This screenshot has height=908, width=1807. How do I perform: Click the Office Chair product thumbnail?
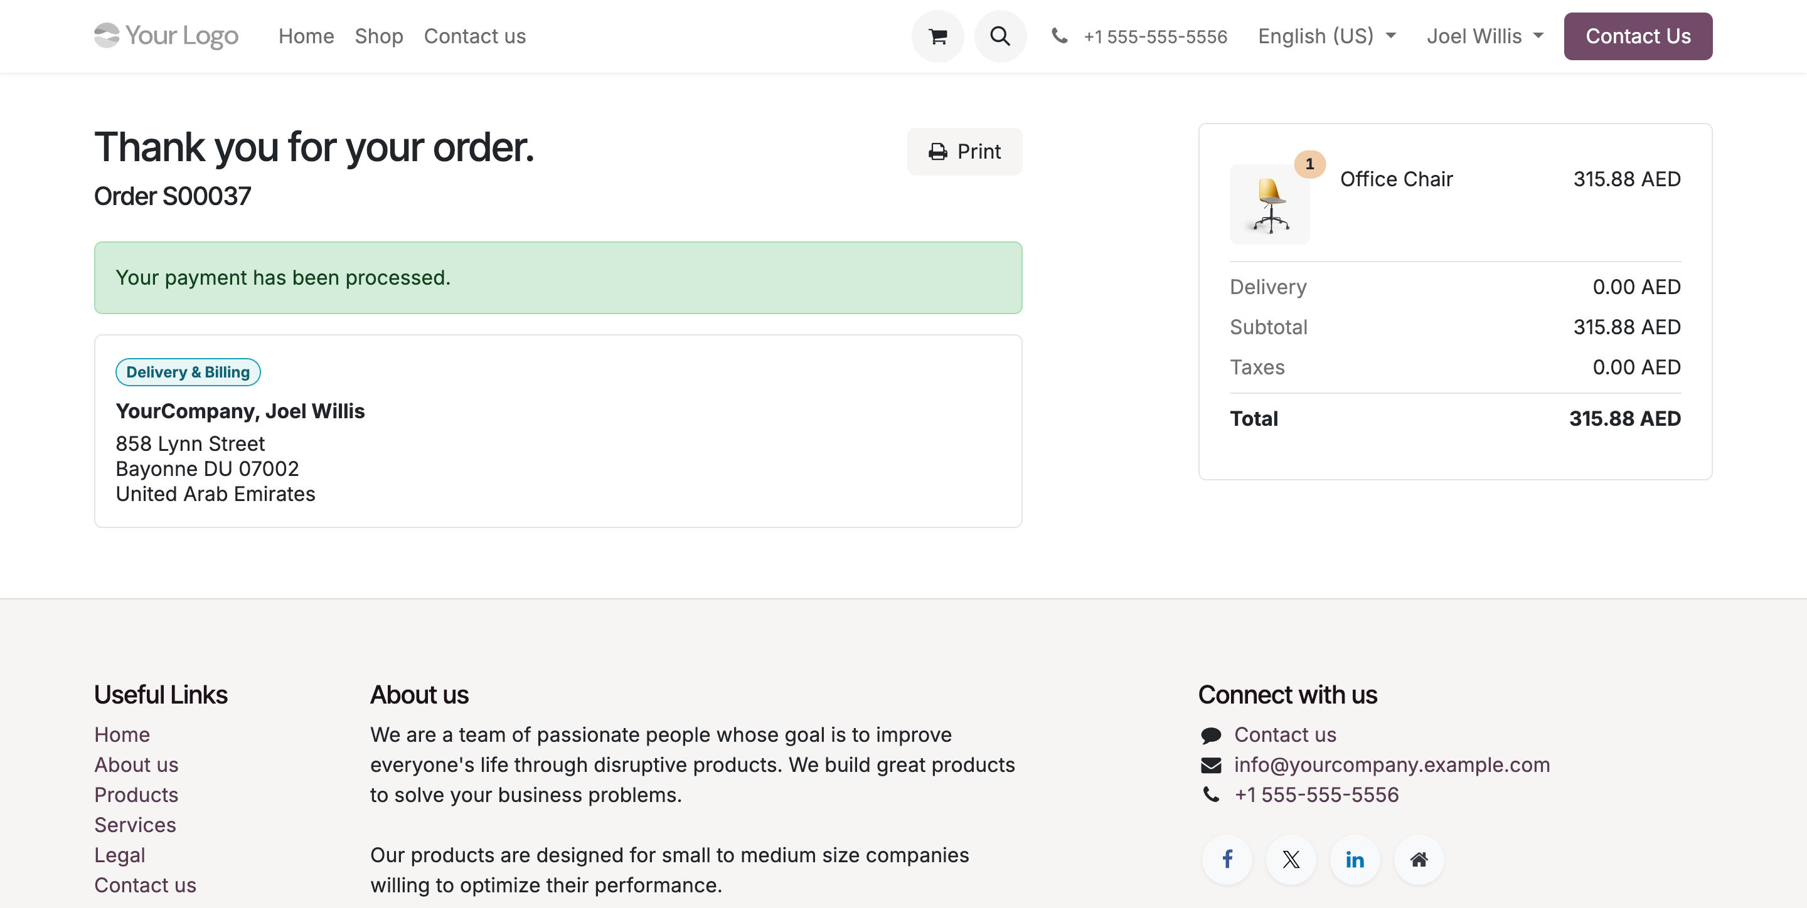[1270, 204]
